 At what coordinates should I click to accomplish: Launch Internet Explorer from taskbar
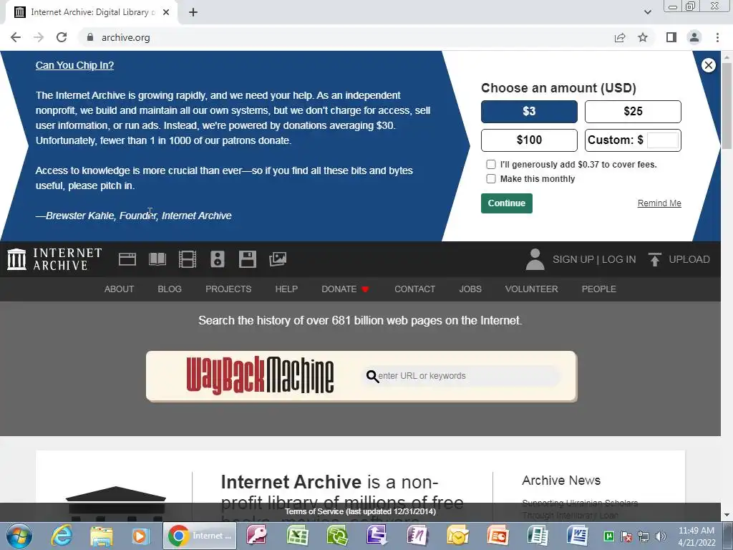pos(62,536)
